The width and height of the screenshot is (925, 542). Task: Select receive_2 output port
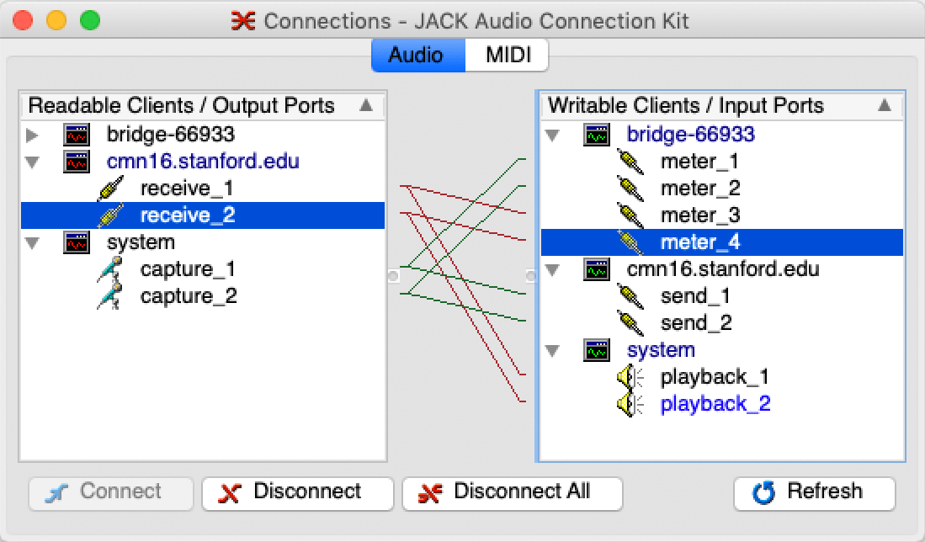click(x=188, y=215)
